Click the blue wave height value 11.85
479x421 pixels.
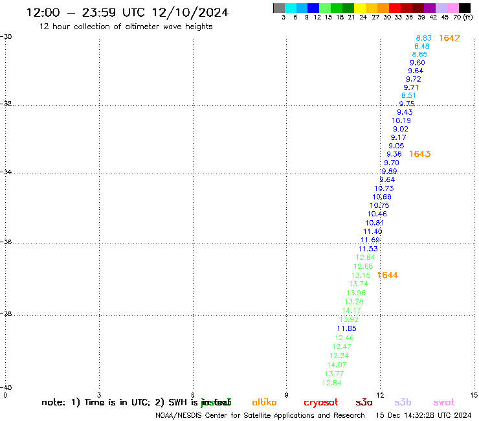[x=347, y=328]
